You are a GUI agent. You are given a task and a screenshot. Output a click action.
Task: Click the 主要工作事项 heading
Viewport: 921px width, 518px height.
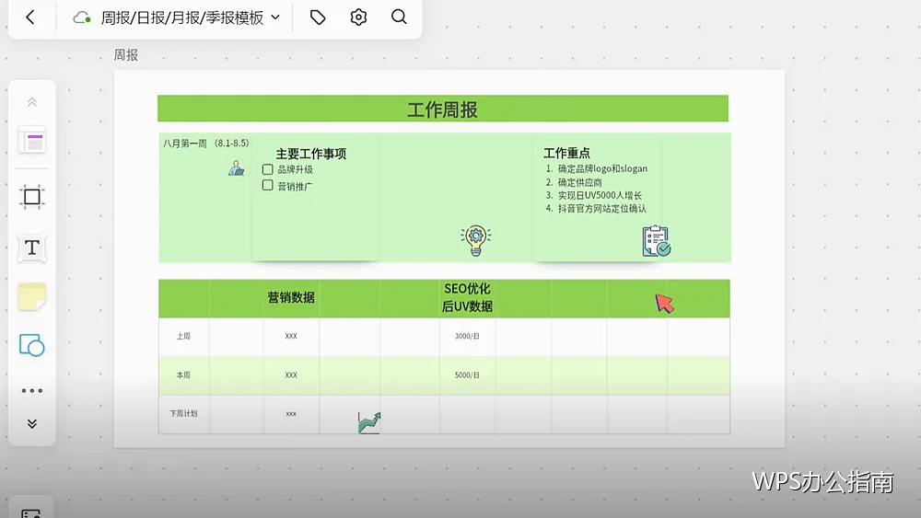(311, 154)
